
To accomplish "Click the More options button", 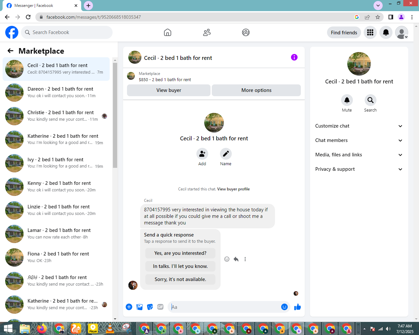I will tap(256, 90).
